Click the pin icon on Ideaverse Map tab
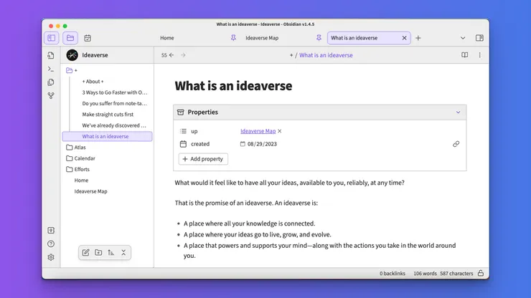 click(x=319, y=38)
